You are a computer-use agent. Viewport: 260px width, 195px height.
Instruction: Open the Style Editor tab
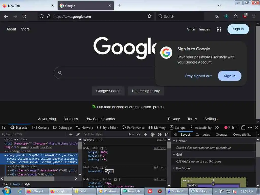[x=107, y=127]
